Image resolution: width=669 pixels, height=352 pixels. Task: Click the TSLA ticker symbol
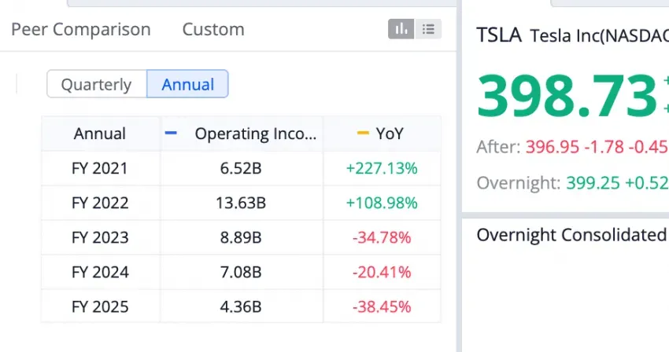(x=499, y=35)
